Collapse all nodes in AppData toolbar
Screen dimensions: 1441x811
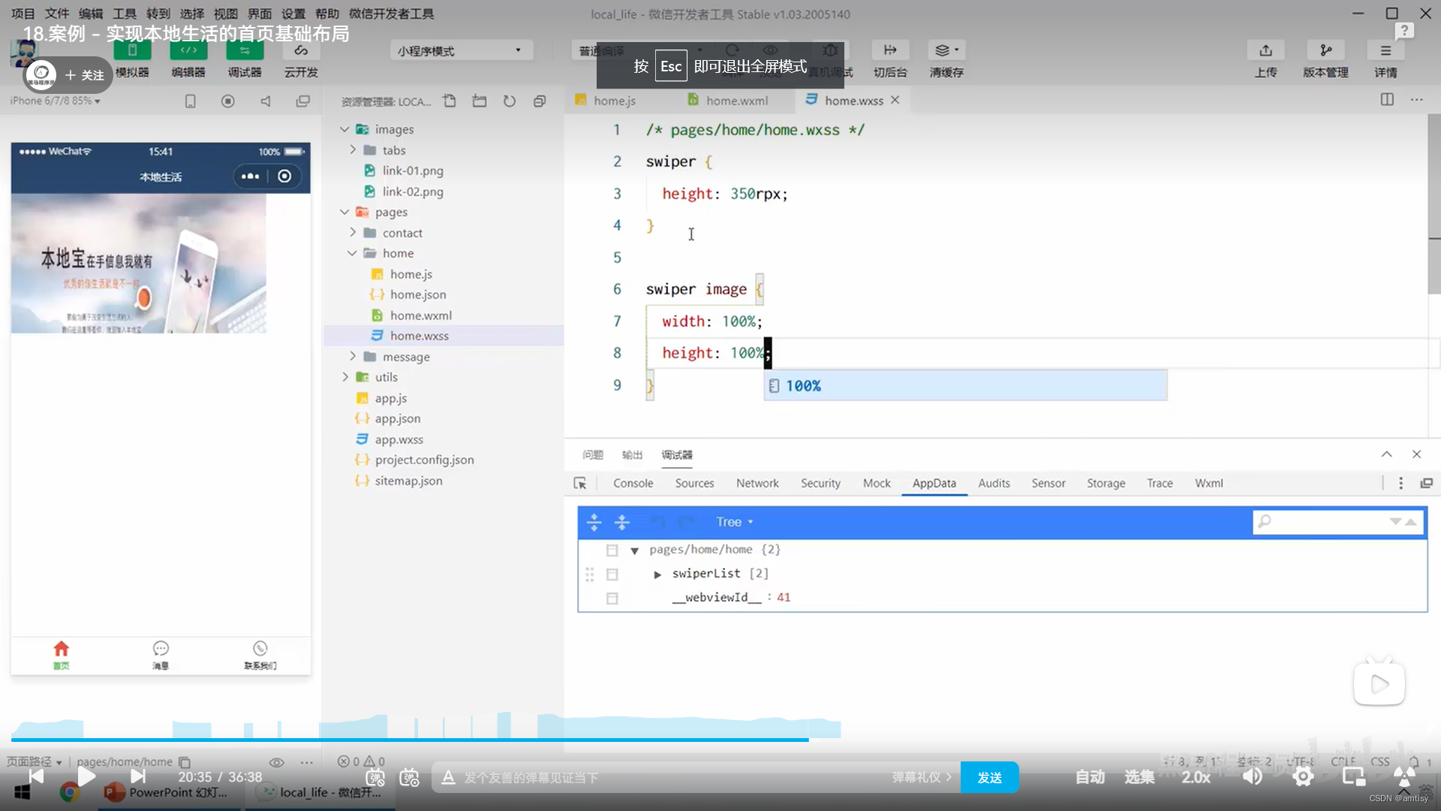pos(621,522)
